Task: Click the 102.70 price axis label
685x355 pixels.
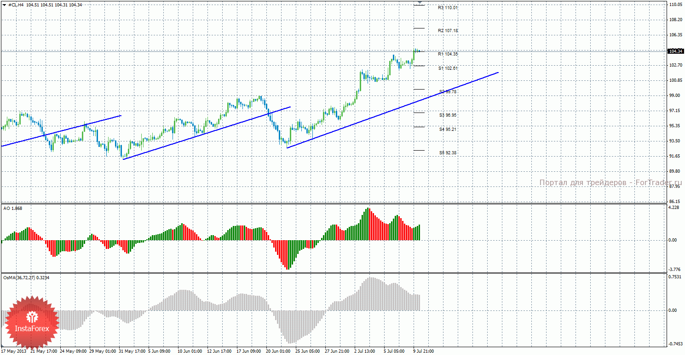Action: click(x=675, y=65)
